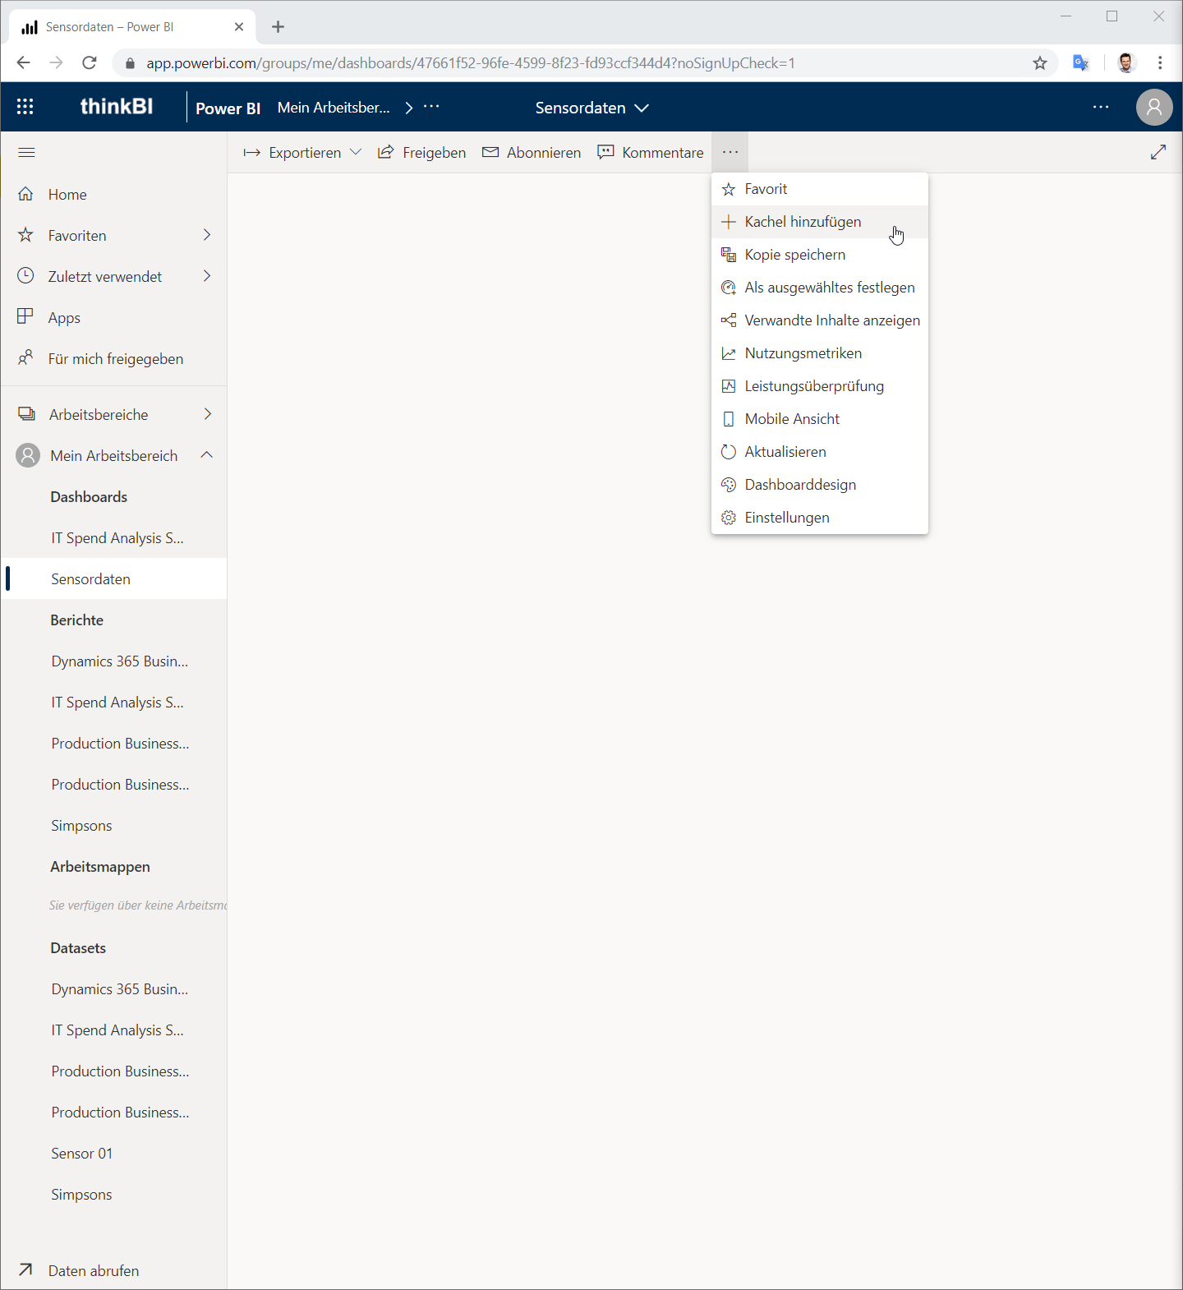1183x1290 pixels.
Task: Click the Zuletzt verwendet clock icon
Action: coord(25,276)
